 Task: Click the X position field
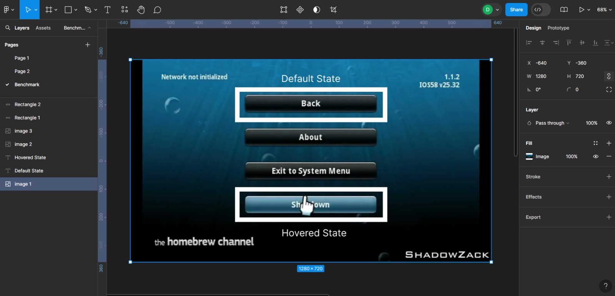543,63
